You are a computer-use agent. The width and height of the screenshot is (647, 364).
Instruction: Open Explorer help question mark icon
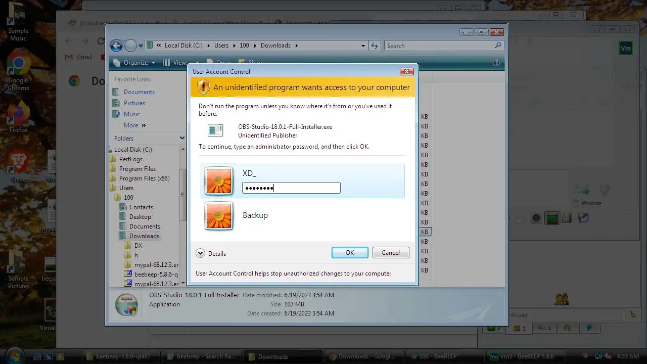[496, 63]
